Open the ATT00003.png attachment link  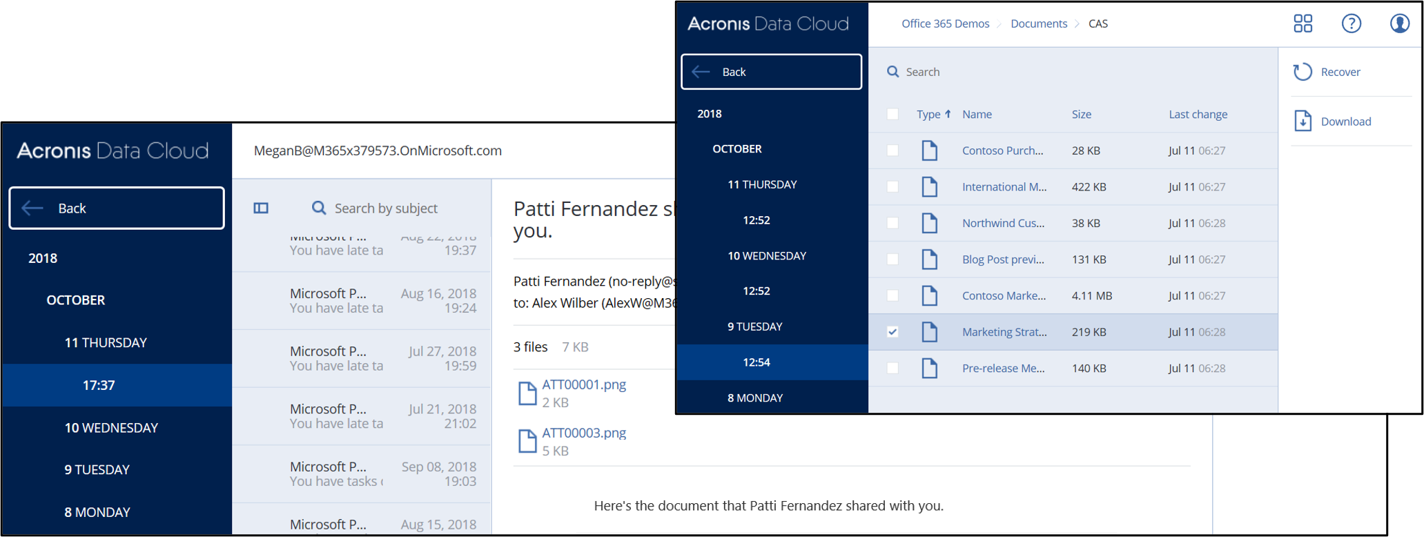pos(584,433)
